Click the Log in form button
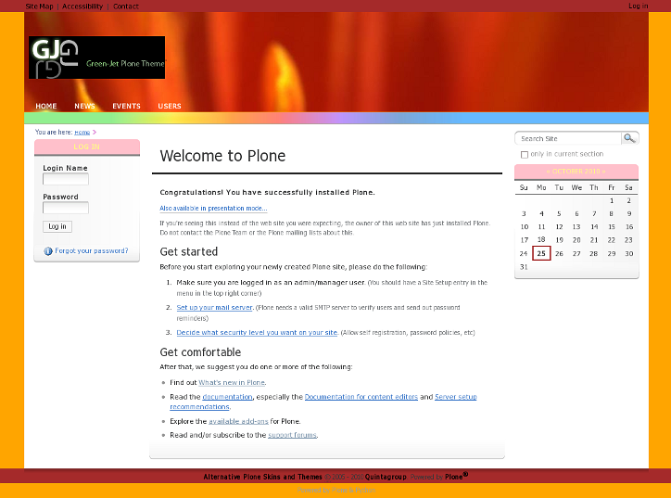 (x=57, y=226)
